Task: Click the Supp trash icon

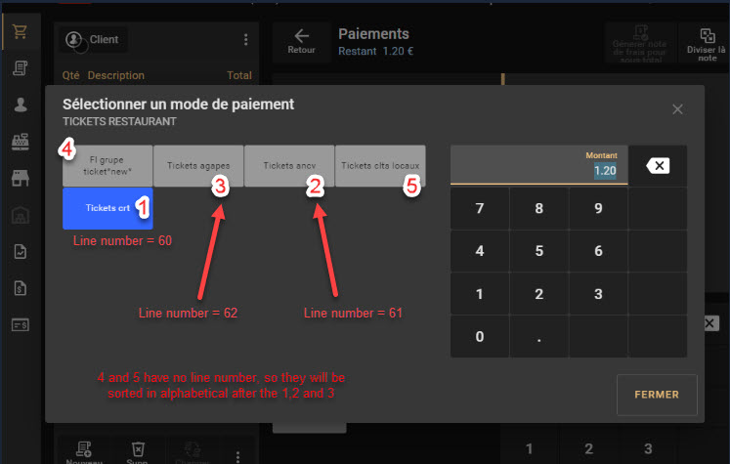Action: click(x=138, y=449)
